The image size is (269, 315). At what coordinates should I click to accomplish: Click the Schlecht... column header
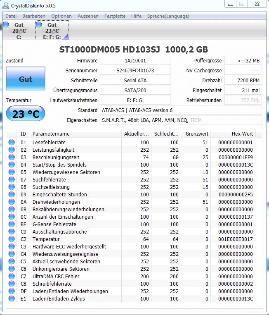pyautogui.click(x=166, y=134)
